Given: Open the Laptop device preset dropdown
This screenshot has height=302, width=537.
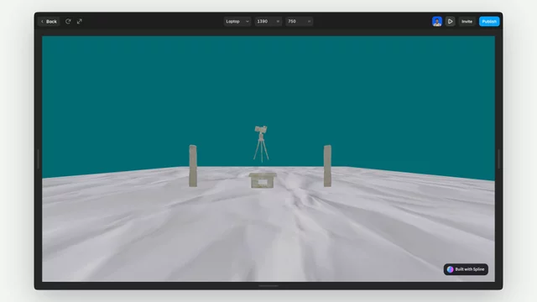Looking at the screenshot, I should 237,21.
